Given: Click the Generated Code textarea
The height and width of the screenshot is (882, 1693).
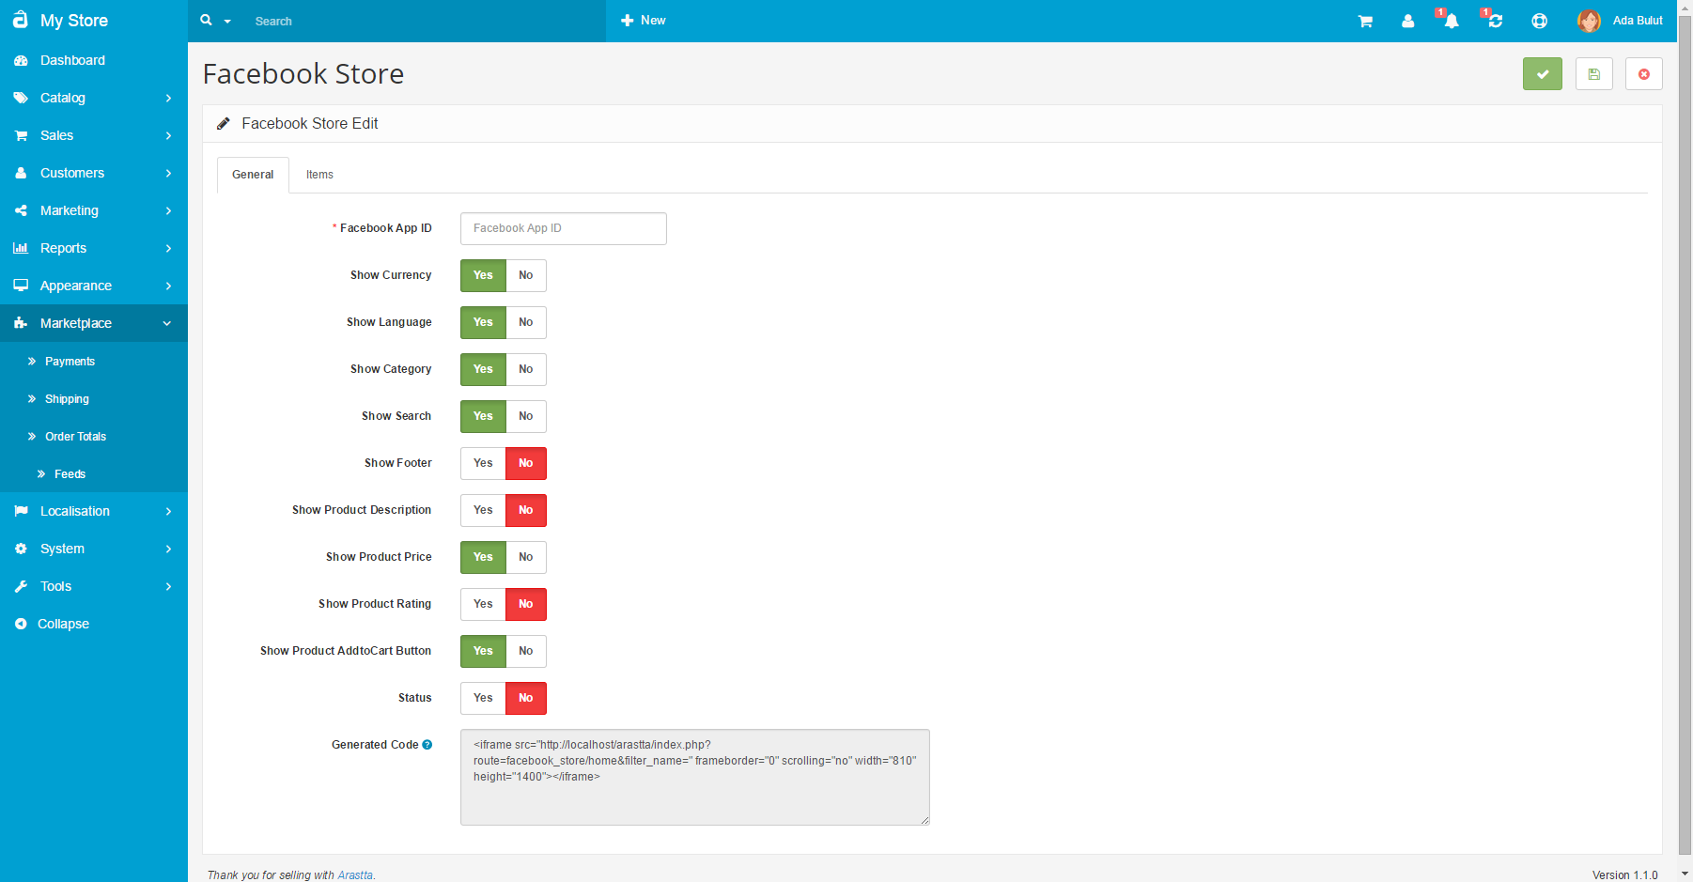Looking at the screenshot, I should 695,778.
